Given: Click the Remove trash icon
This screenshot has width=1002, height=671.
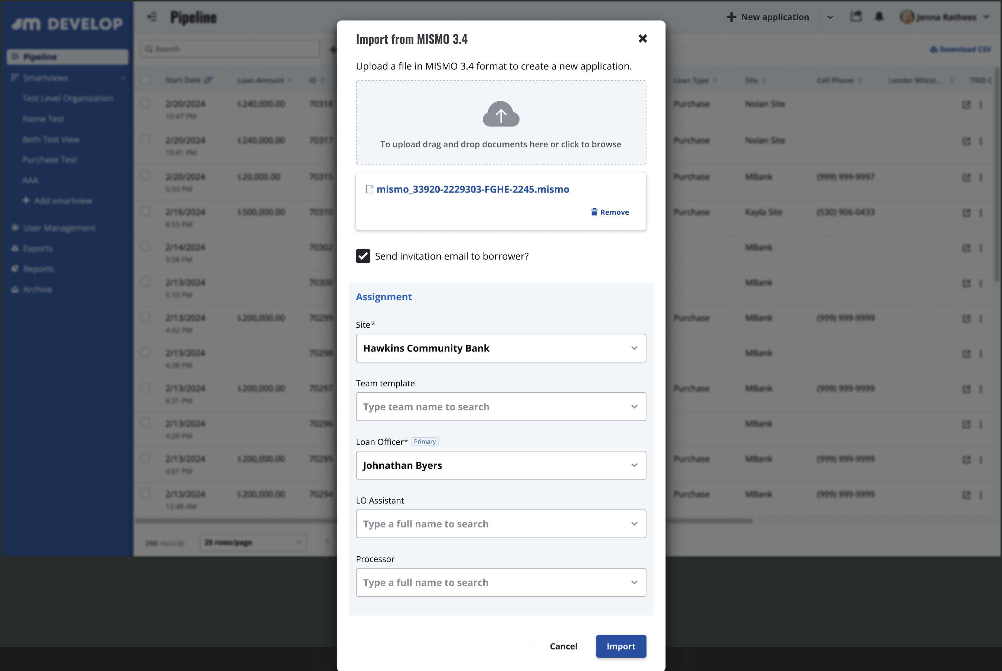Looking at the screenshot, I should pos(594,212).
